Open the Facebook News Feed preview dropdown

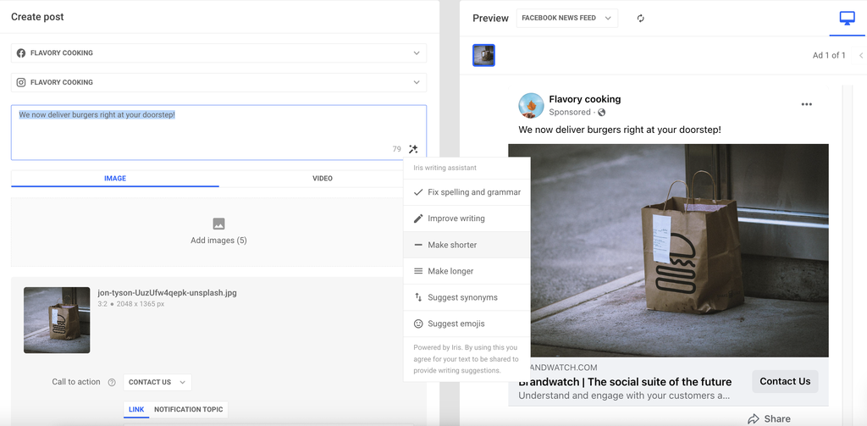click(566, 18)
